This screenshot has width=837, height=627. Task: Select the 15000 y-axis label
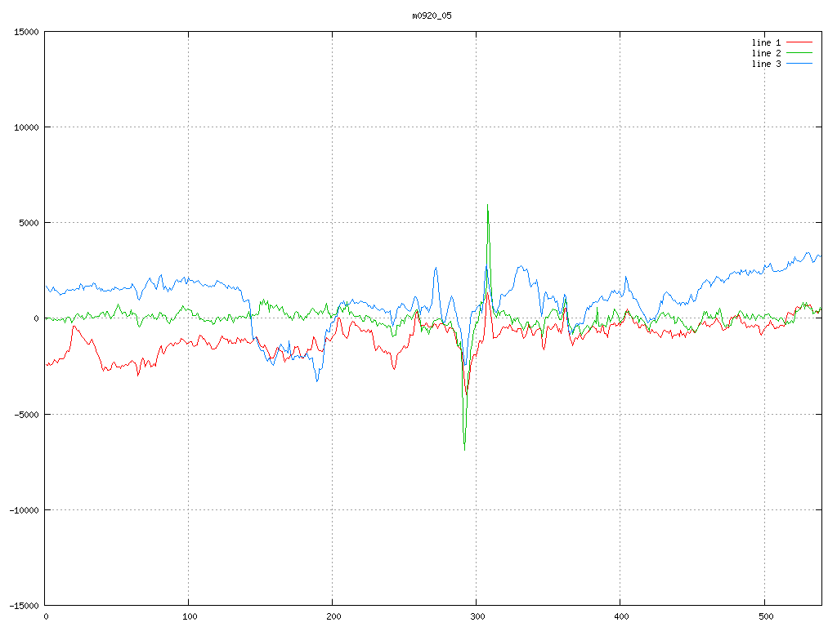25,32
